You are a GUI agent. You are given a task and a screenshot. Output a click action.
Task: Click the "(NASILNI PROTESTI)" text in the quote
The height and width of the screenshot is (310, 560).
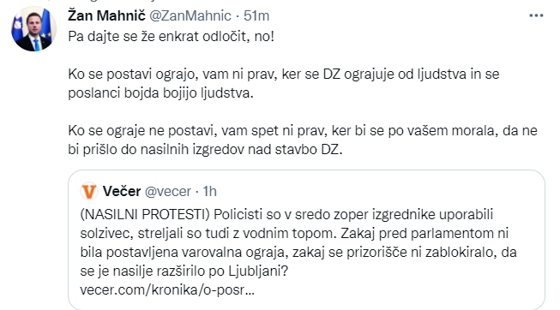(x=145, y=214)
